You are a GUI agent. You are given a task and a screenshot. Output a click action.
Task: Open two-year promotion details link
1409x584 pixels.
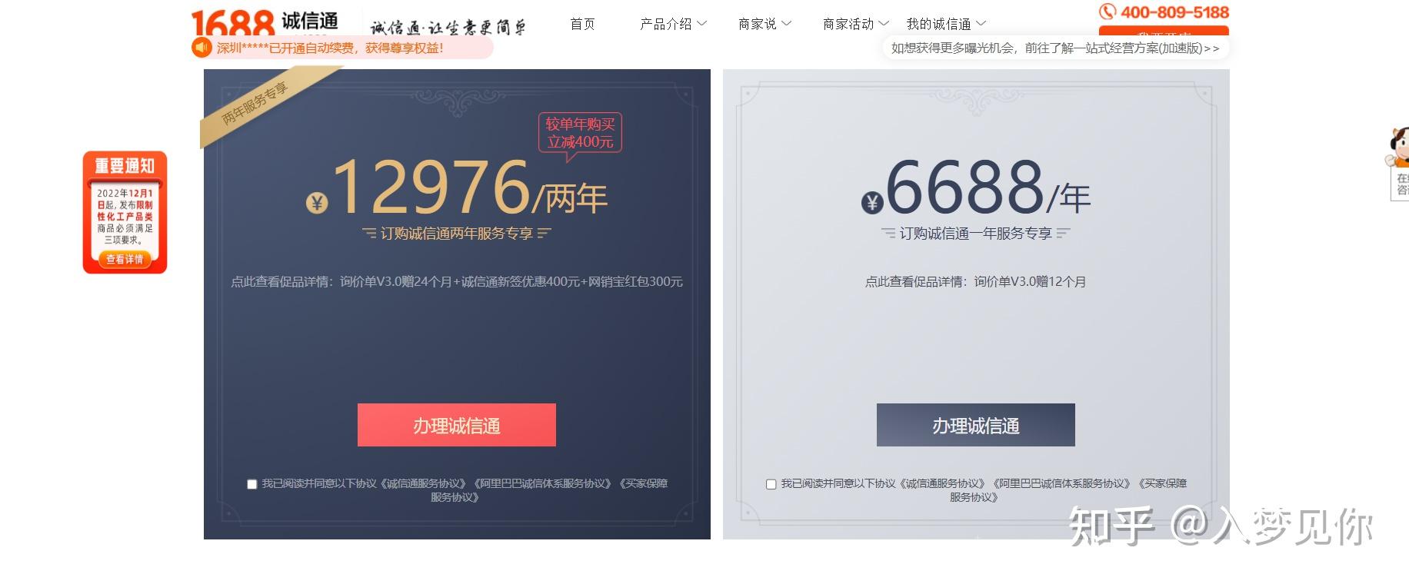[457, 281]
